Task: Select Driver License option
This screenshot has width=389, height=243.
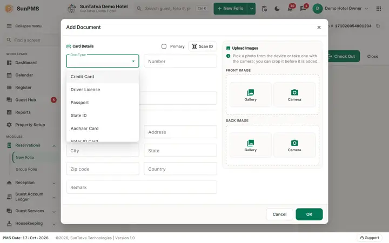Action: pos(103,90)
